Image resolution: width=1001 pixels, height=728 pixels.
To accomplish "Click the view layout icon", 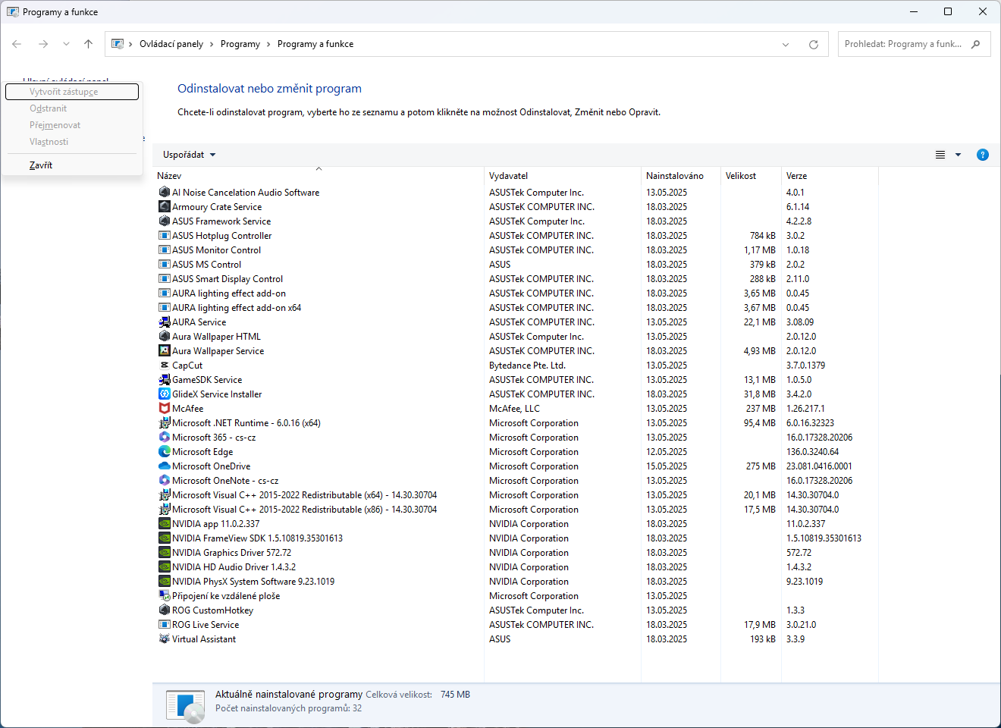I will 940,155.
